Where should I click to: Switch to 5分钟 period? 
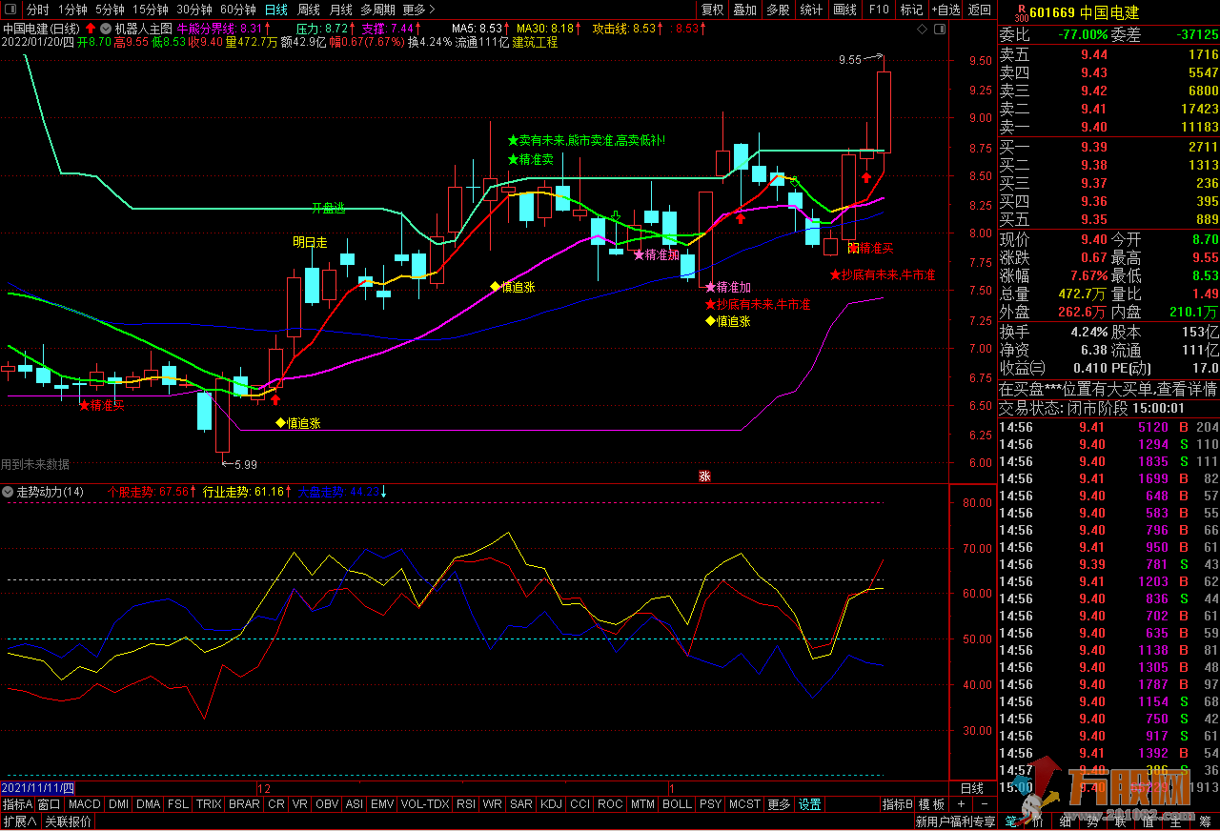110,10
